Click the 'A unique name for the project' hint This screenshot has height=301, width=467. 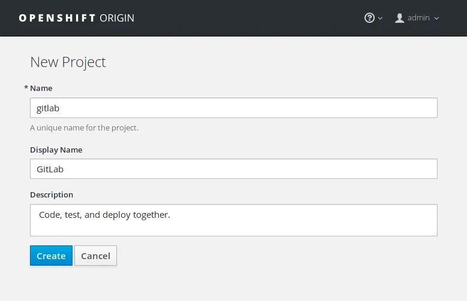84,127
